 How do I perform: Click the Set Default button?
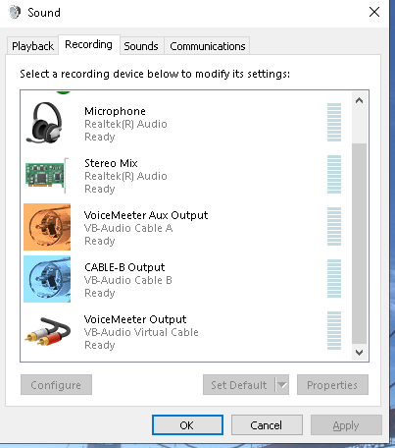[x=239, y=385]
